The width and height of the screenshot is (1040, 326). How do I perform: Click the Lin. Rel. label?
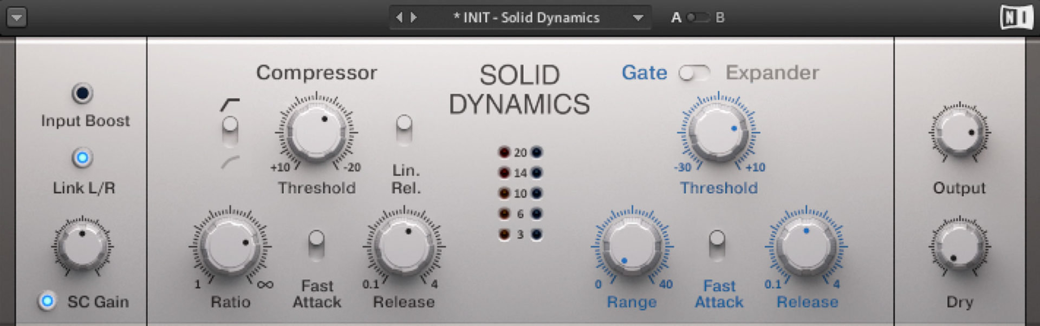(x=406, y=179)
